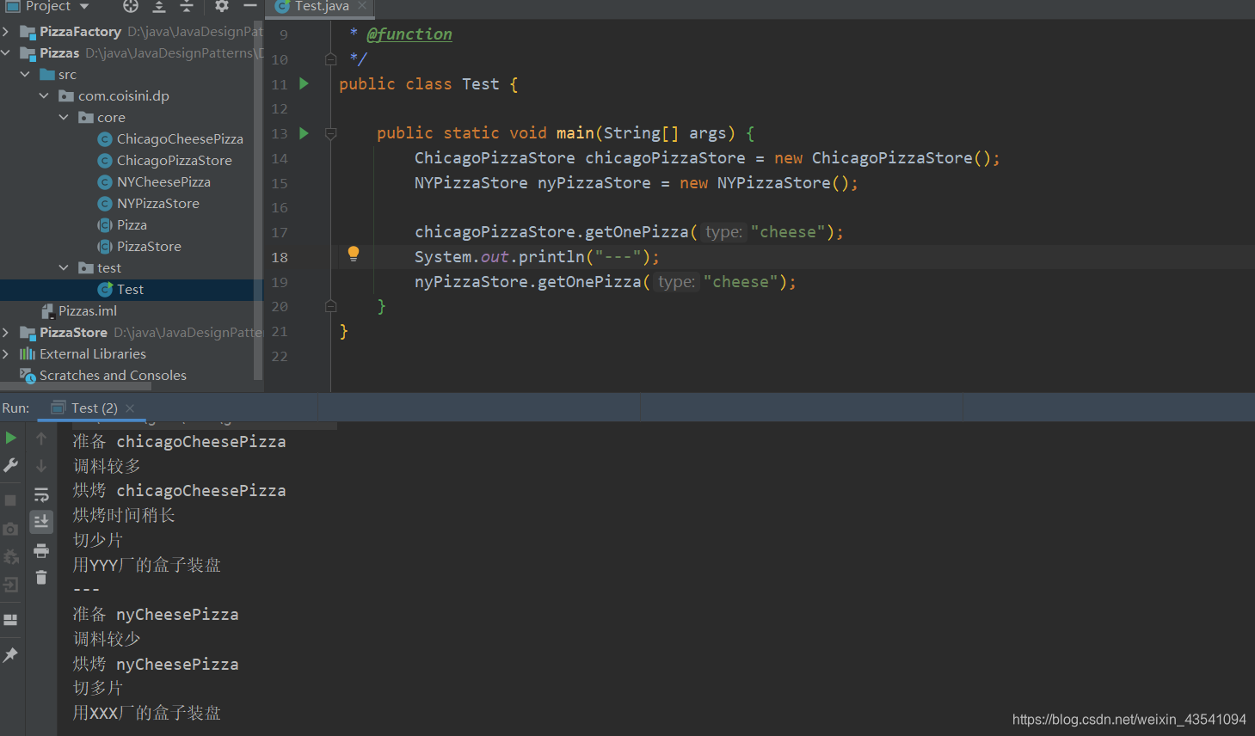Switch to the Test.java editor tab
1255x736 pixels.
321,7
